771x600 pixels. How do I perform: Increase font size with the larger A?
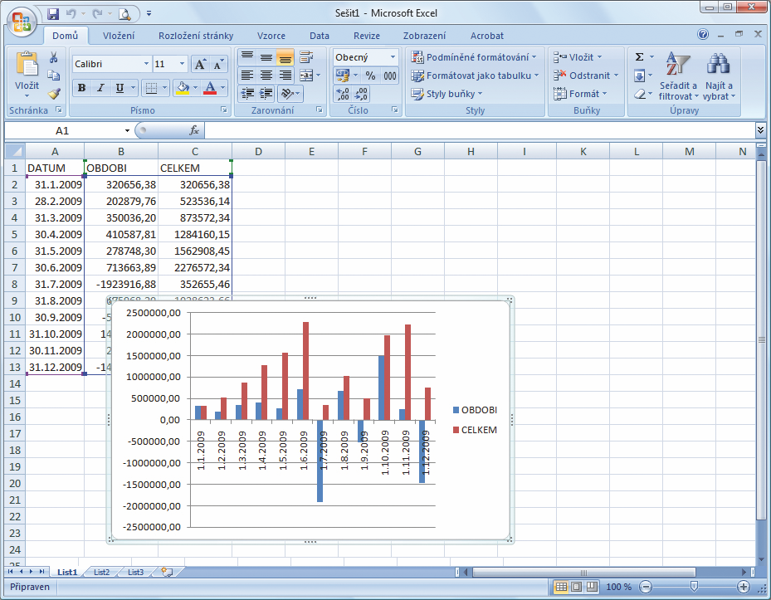point(200,64)
